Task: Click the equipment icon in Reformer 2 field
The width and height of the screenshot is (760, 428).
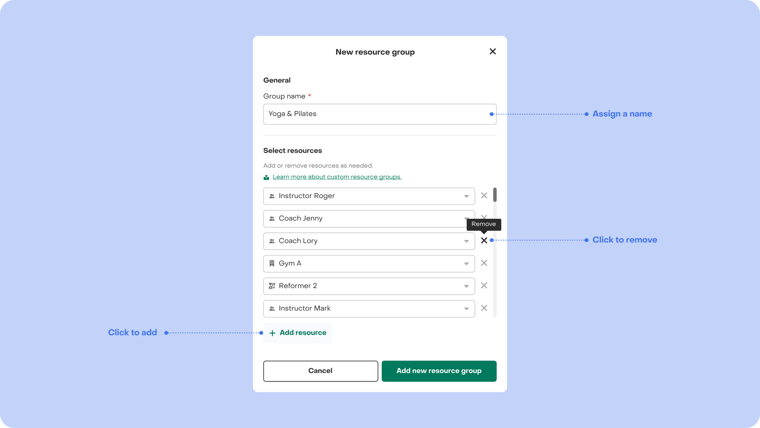Action: coord(272,286)
